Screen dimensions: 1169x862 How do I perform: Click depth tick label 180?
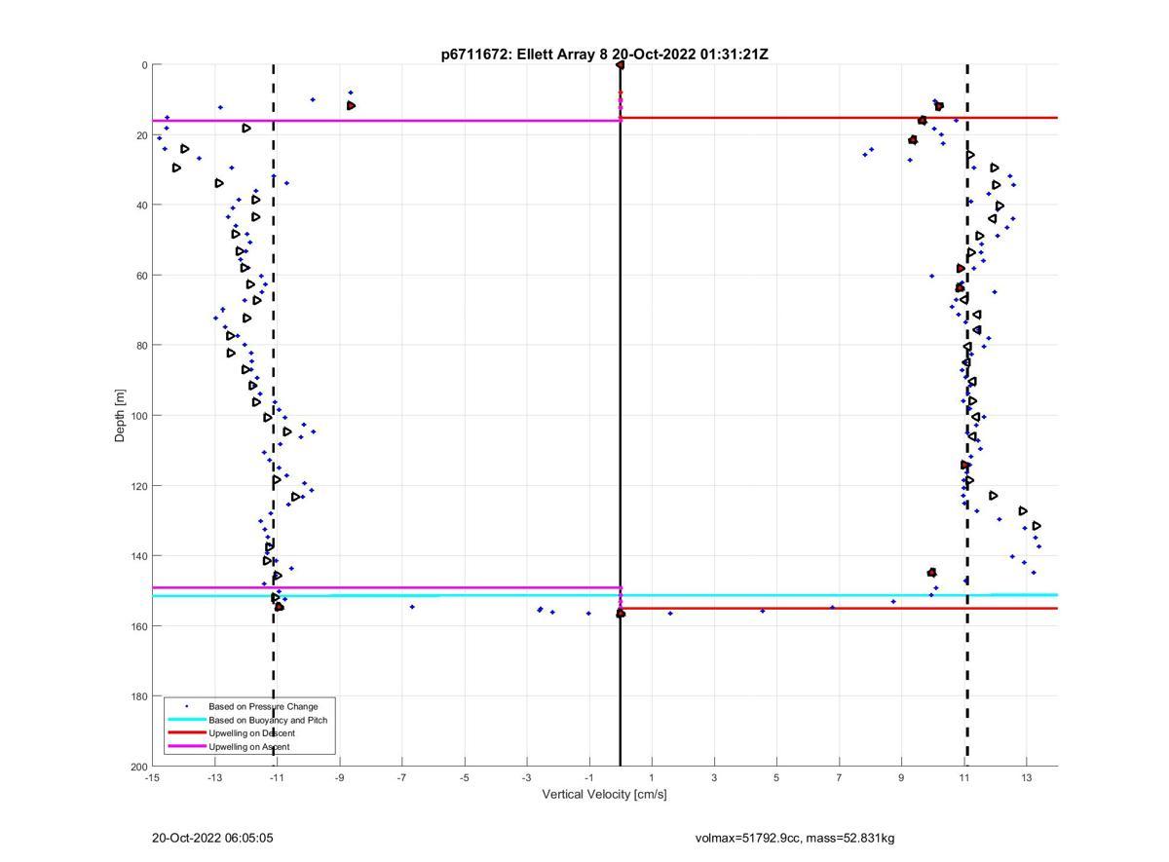tap(138, 696)
